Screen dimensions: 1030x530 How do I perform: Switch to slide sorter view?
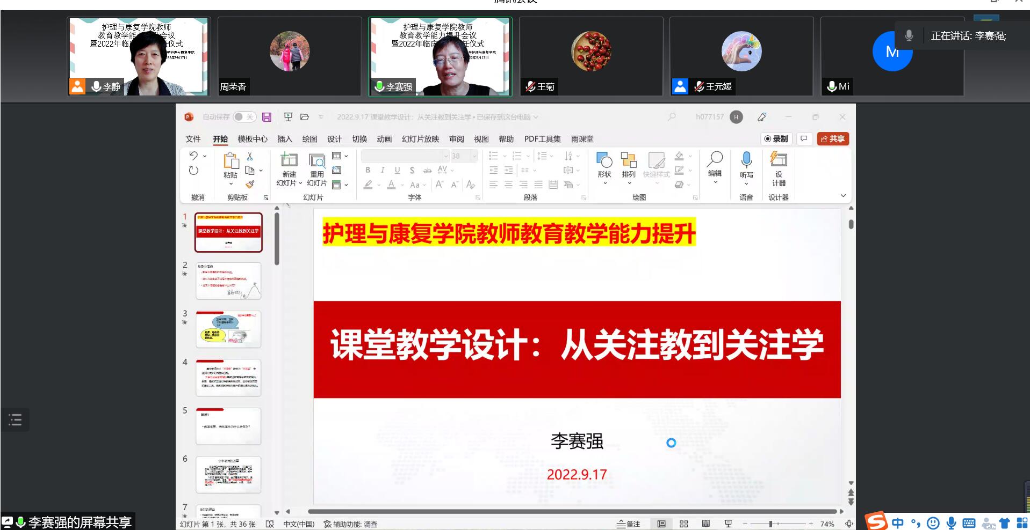(683, 524)
